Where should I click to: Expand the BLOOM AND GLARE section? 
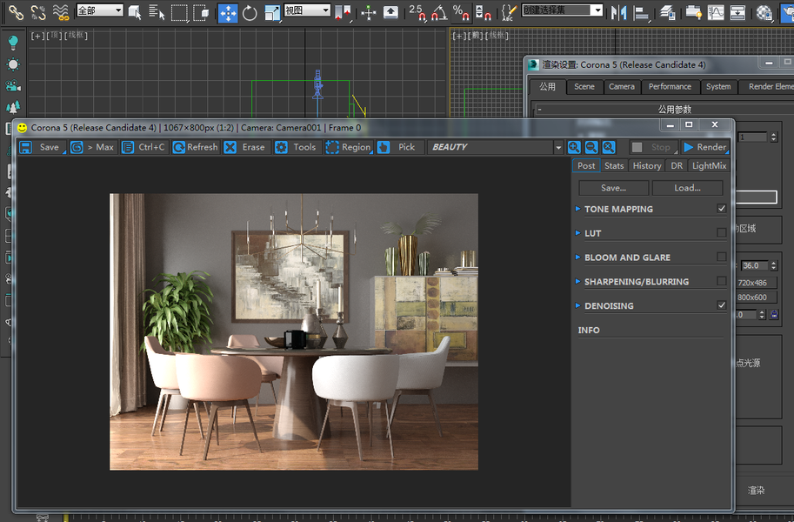(577, 258)
